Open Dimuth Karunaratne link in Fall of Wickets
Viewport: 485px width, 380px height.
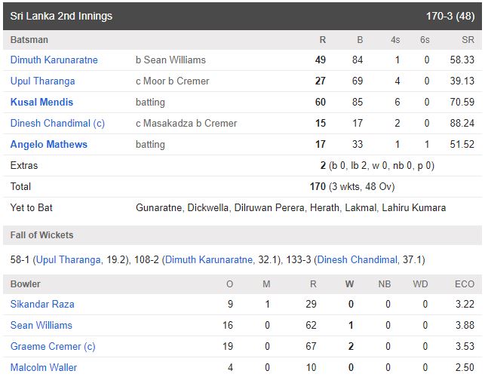point(209,259)
